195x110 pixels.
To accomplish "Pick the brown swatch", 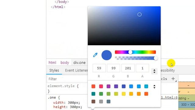I will coord(93,101).
